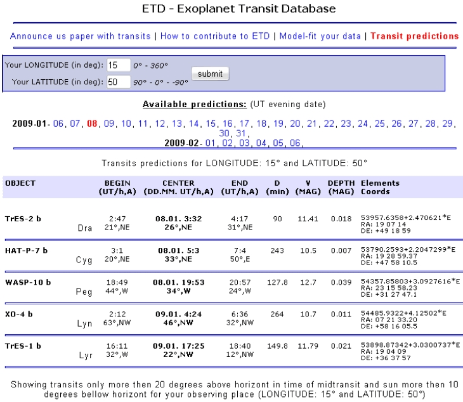Select prediction date 2009-01-27
Screen dimensions: 463x402
(x=414, y=124)
